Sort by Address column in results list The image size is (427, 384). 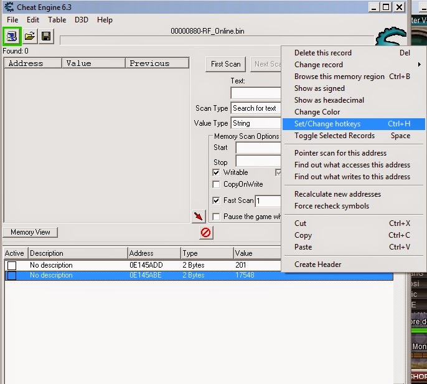33,63
